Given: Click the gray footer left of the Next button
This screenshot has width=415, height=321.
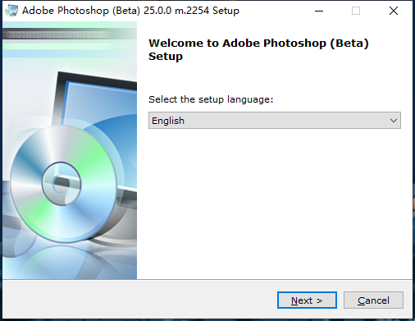Looking at the screenshot, I should click(x=139, y=300).
